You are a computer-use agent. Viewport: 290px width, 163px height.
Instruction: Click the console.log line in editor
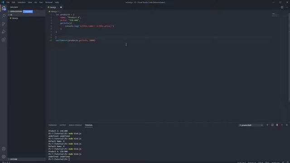[x=89, y=26]
